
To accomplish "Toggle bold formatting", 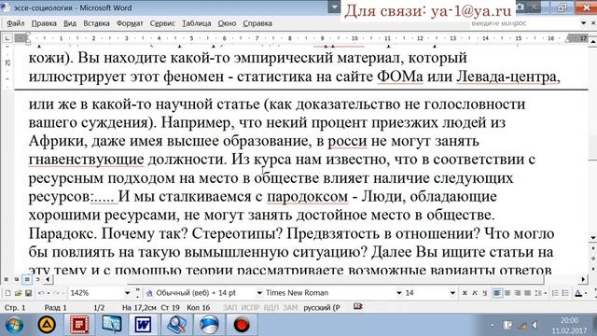I will coord(465,293).
